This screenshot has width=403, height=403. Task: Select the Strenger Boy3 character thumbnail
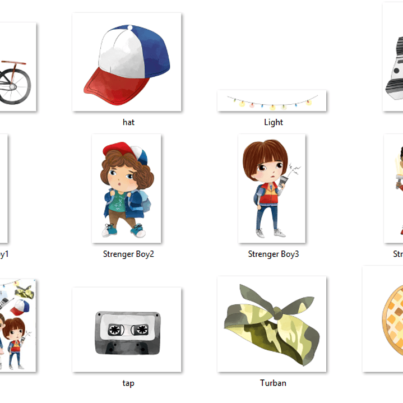[x=272, y=188]
